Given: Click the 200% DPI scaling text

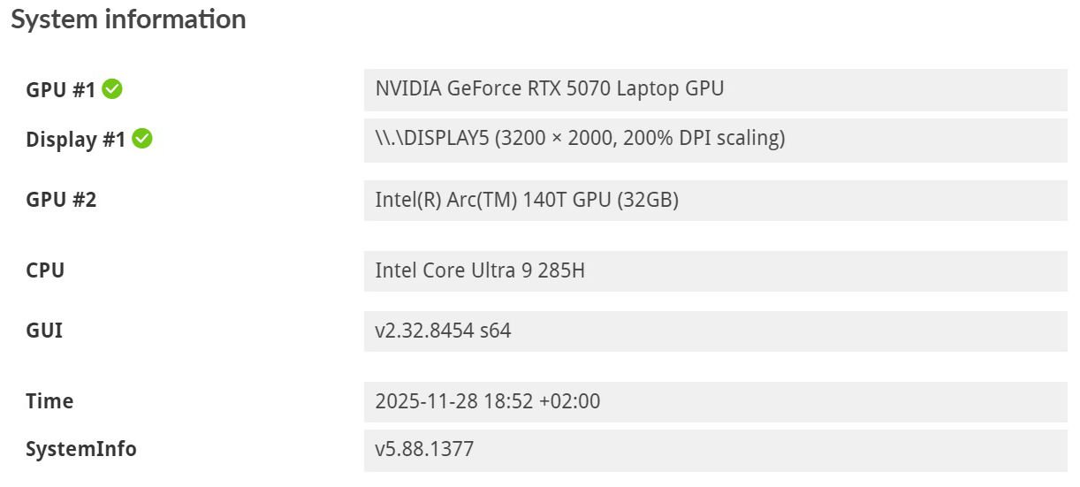Looking at the screenshot, I should click(707, 139).
